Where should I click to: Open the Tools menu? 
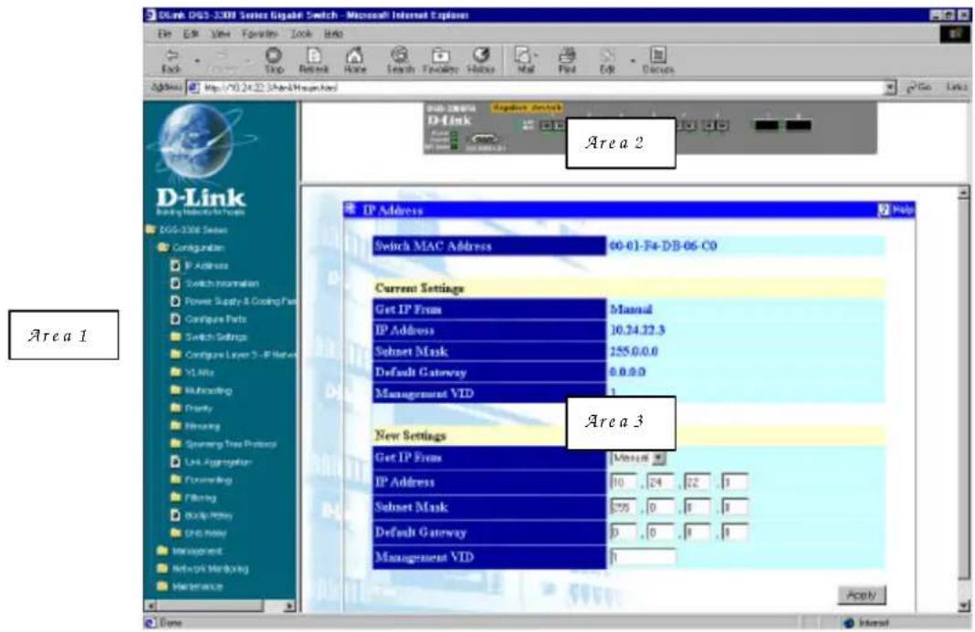coord(301,34)
